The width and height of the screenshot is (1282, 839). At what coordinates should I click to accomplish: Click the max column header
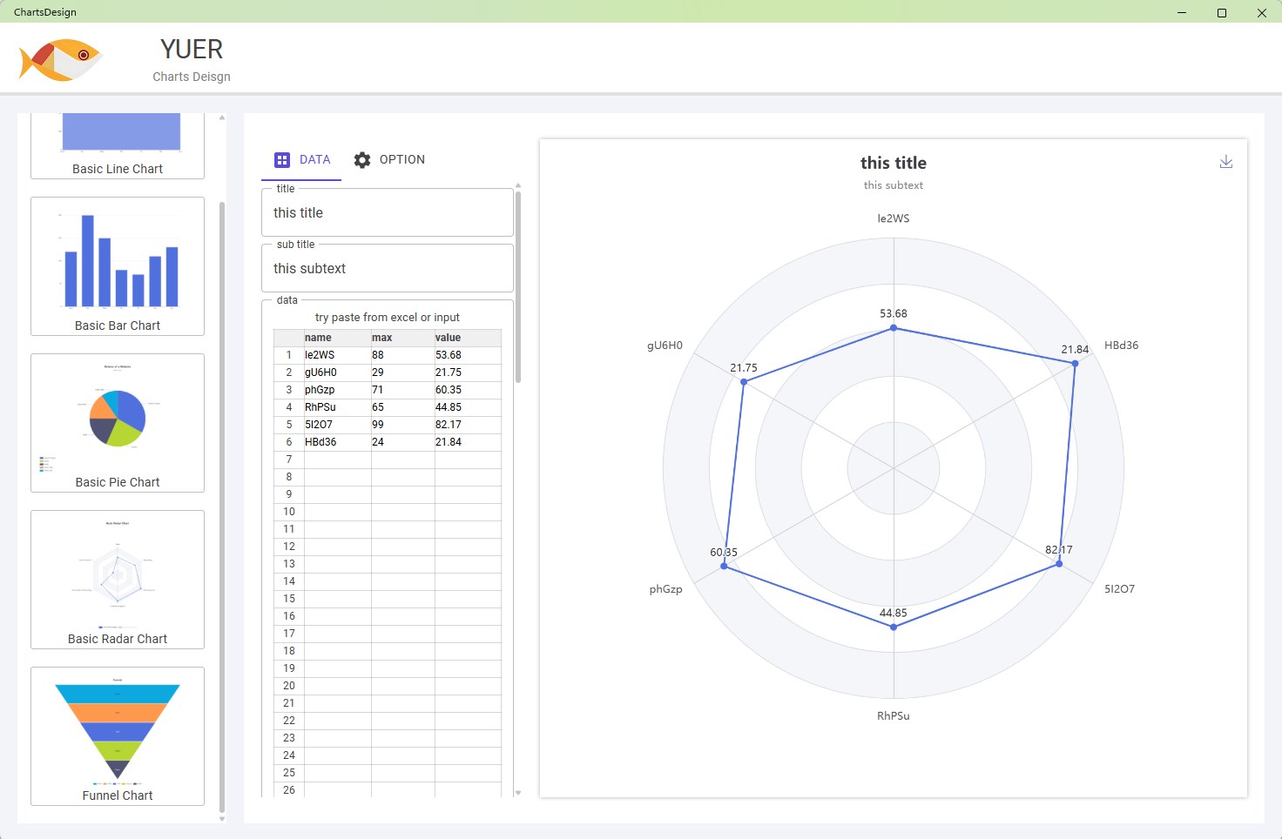[x=402, y=338]
